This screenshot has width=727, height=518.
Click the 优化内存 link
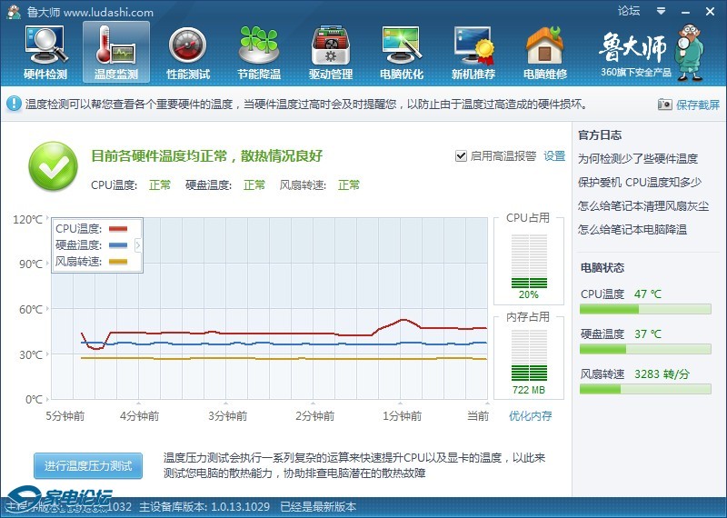click(531, 416)
